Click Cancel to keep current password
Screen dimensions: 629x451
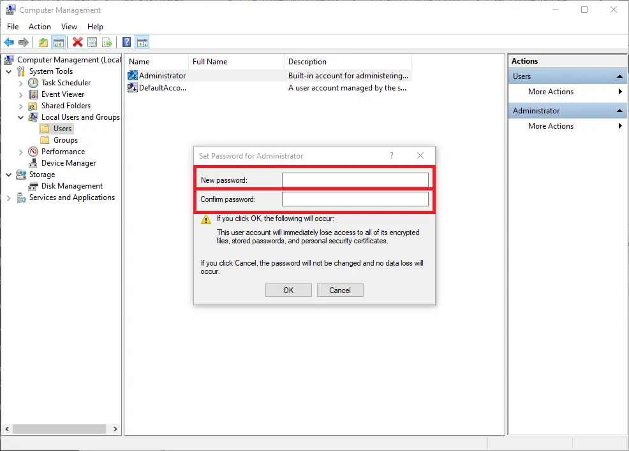(340, 290)
